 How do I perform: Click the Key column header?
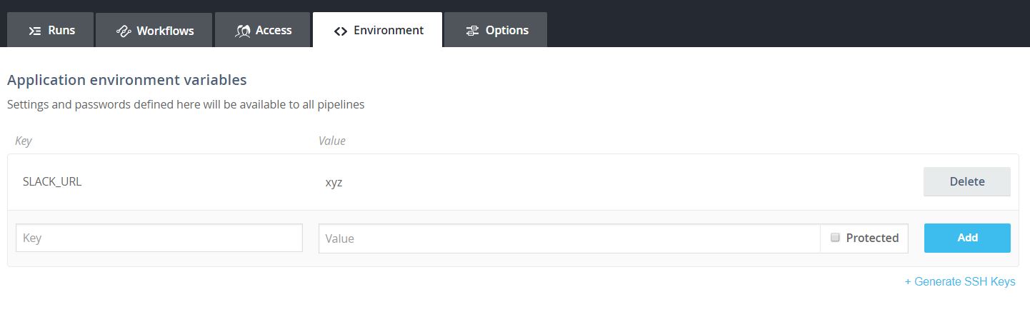pos(24,141)
